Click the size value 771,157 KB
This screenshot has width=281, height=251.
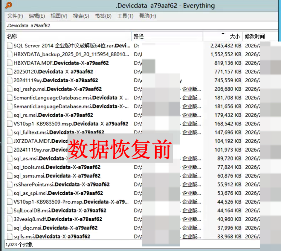[228, 71]
